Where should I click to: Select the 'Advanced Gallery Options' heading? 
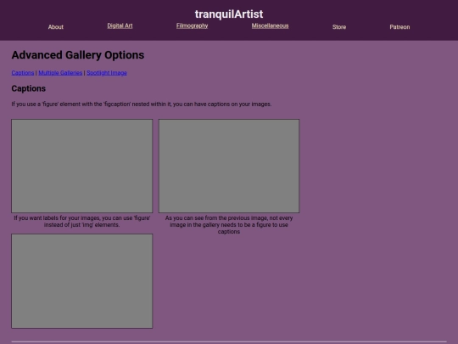pos(78,55)
